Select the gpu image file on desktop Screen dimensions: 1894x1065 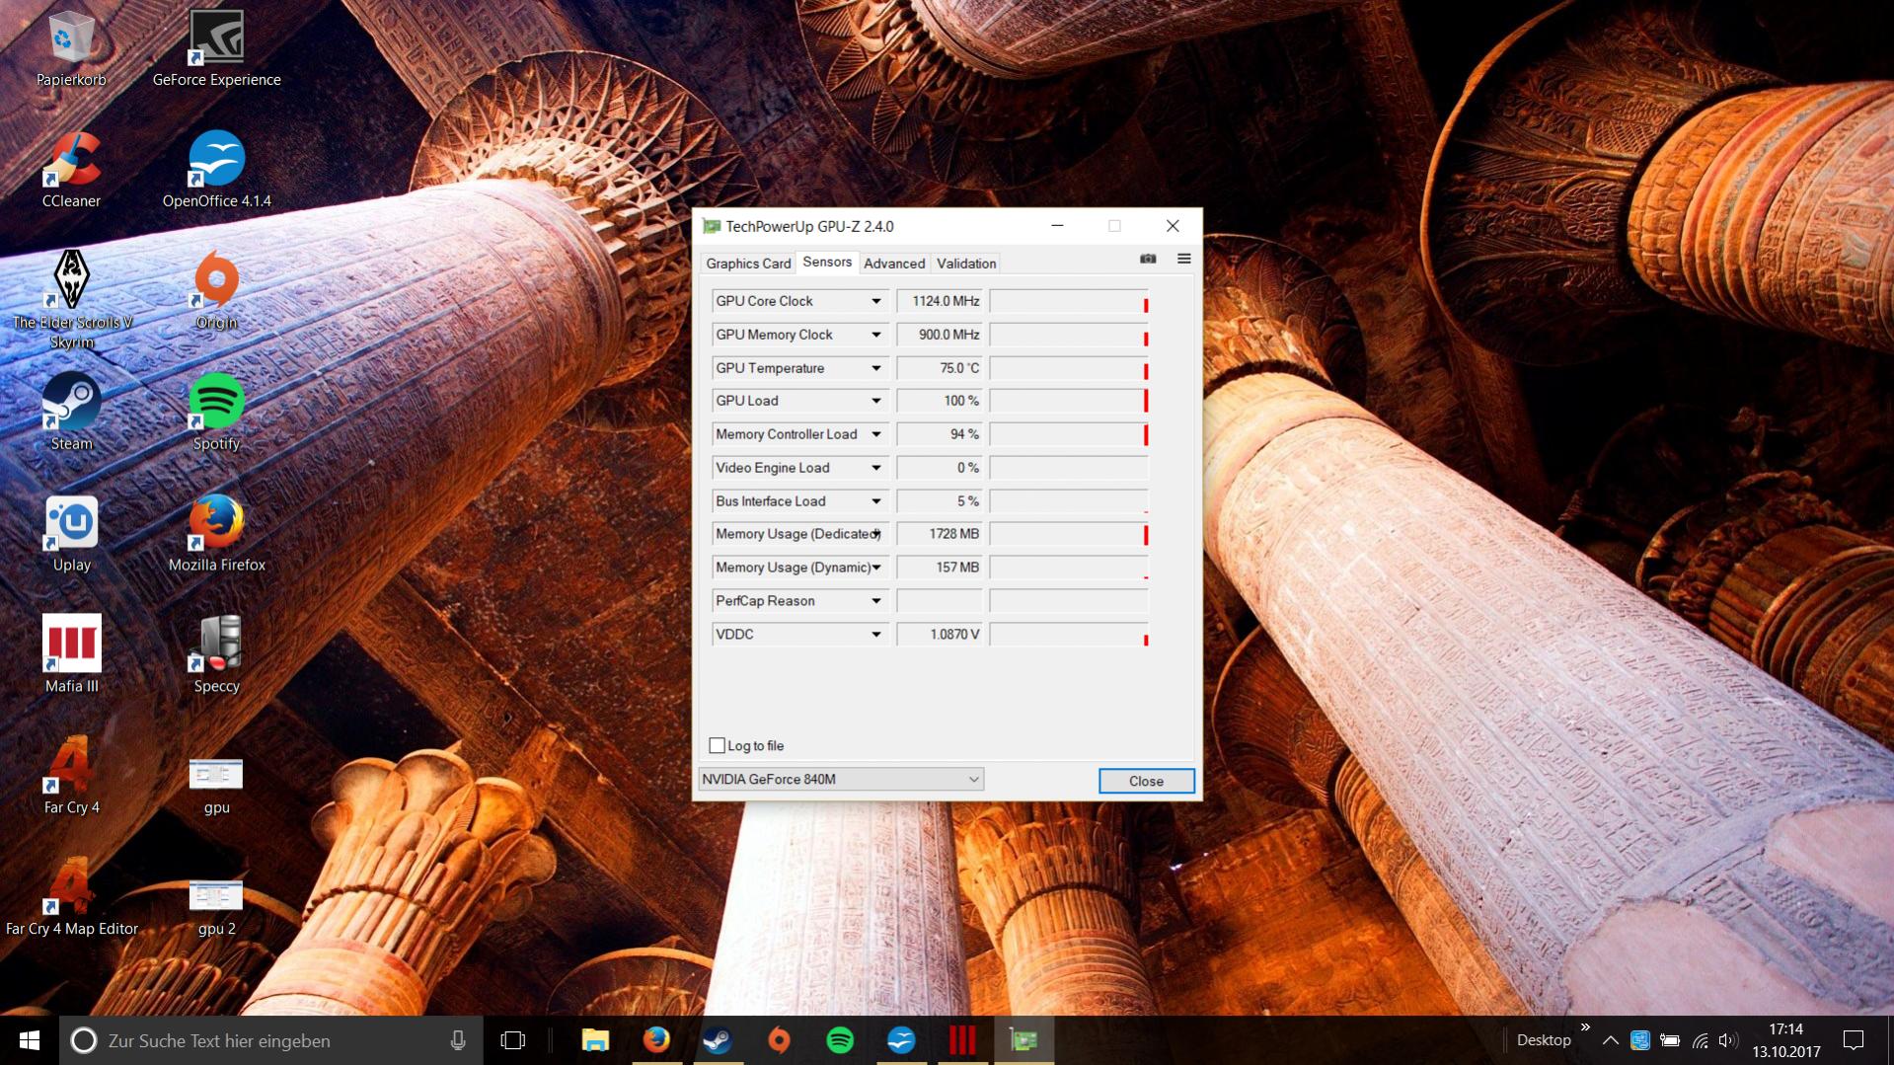pos(216,785)
